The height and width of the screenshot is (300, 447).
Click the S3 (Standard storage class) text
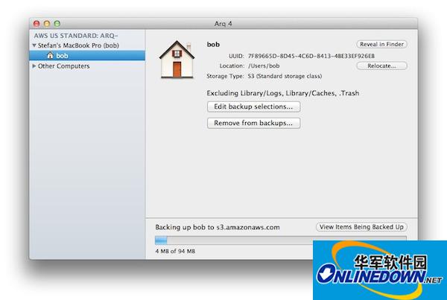[x=285, y=77]
